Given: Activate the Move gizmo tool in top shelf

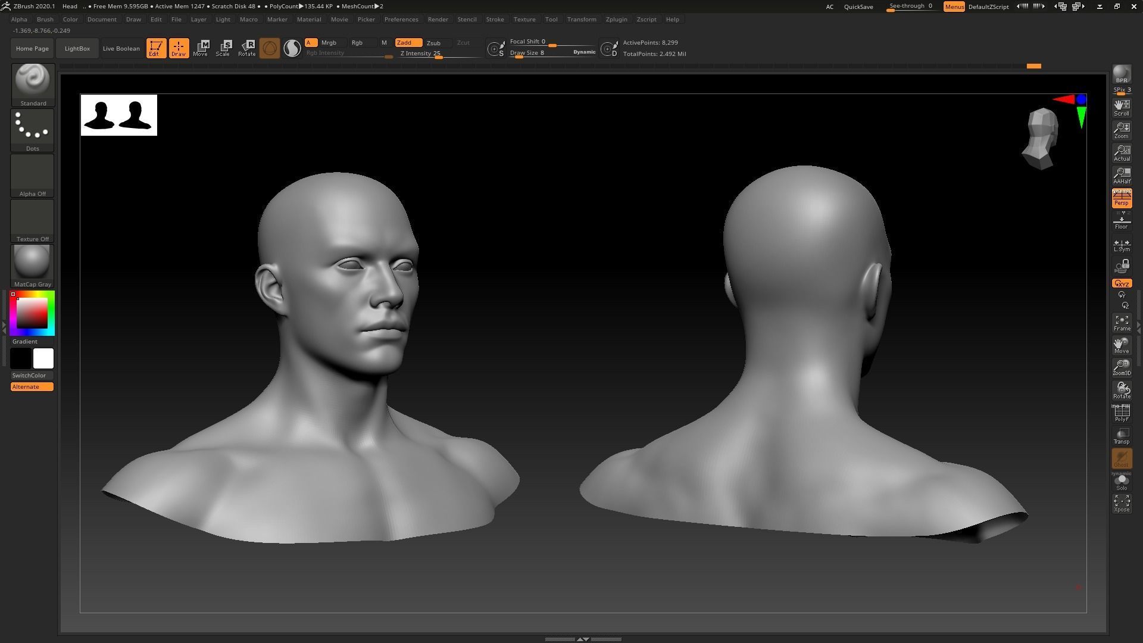Looking at the screenshot, I should tap(201, 48).
